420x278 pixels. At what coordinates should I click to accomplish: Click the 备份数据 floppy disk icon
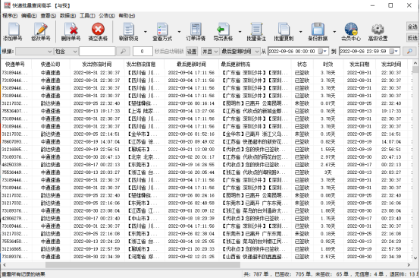click(x=318, y=31)
